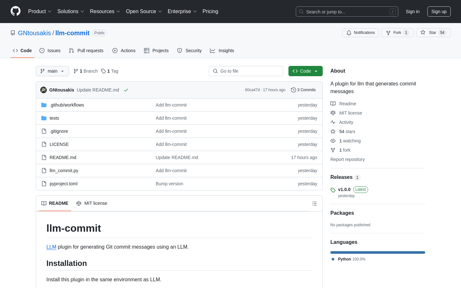Click the history clock icon beside 3 Commits

[293, 90]
